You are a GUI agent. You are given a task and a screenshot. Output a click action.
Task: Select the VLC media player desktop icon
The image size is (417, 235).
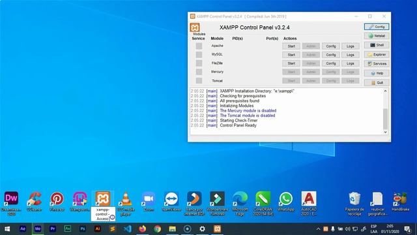pyautogui.click(x=126, y=203)
